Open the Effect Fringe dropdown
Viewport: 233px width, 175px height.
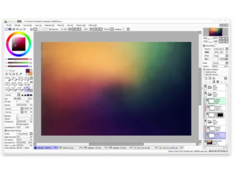pos(220,56)
